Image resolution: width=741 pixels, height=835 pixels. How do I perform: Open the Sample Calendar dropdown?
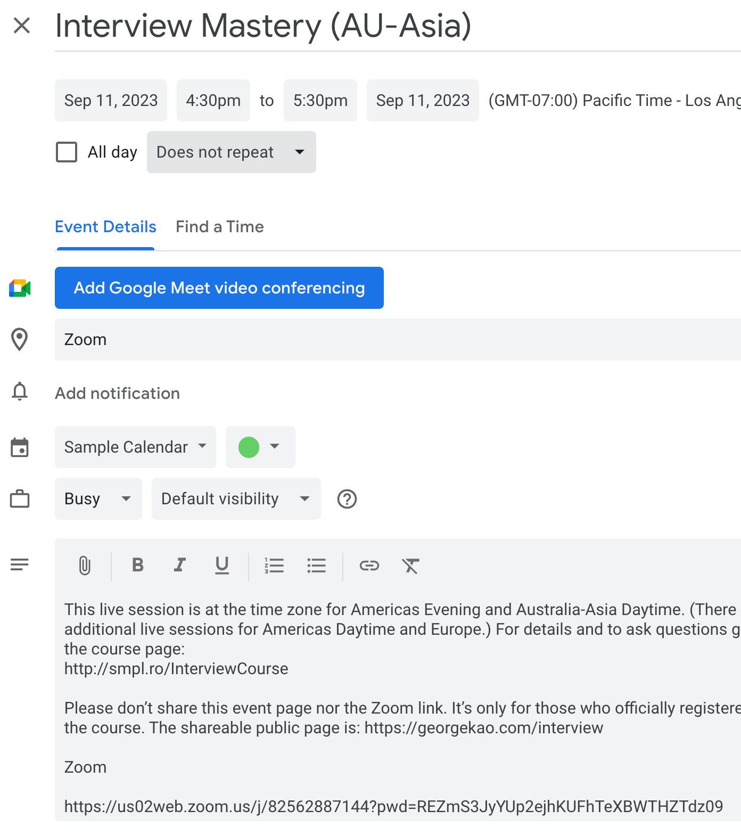[x=135, y=447]
